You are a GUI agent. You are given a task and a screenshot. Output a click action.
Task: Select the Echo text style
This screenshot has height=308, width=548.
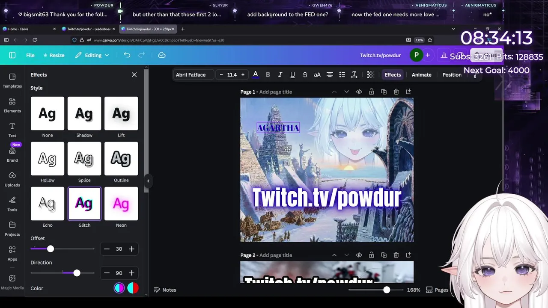click(48, 204)
